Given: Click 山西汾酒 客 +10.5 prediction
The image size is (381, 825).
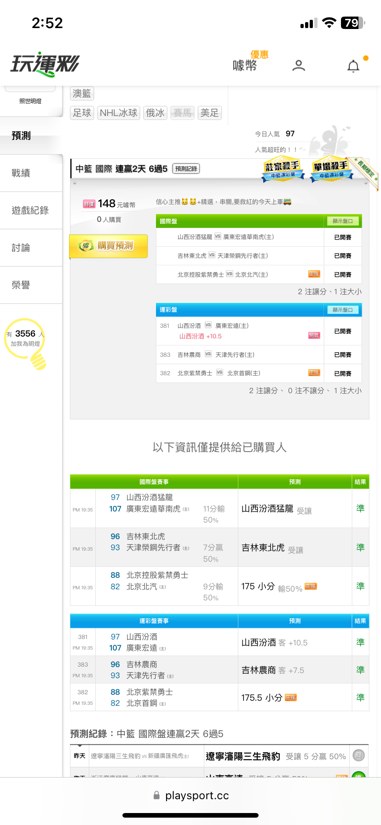Looking at the screenshot, I should coord(295,642).
